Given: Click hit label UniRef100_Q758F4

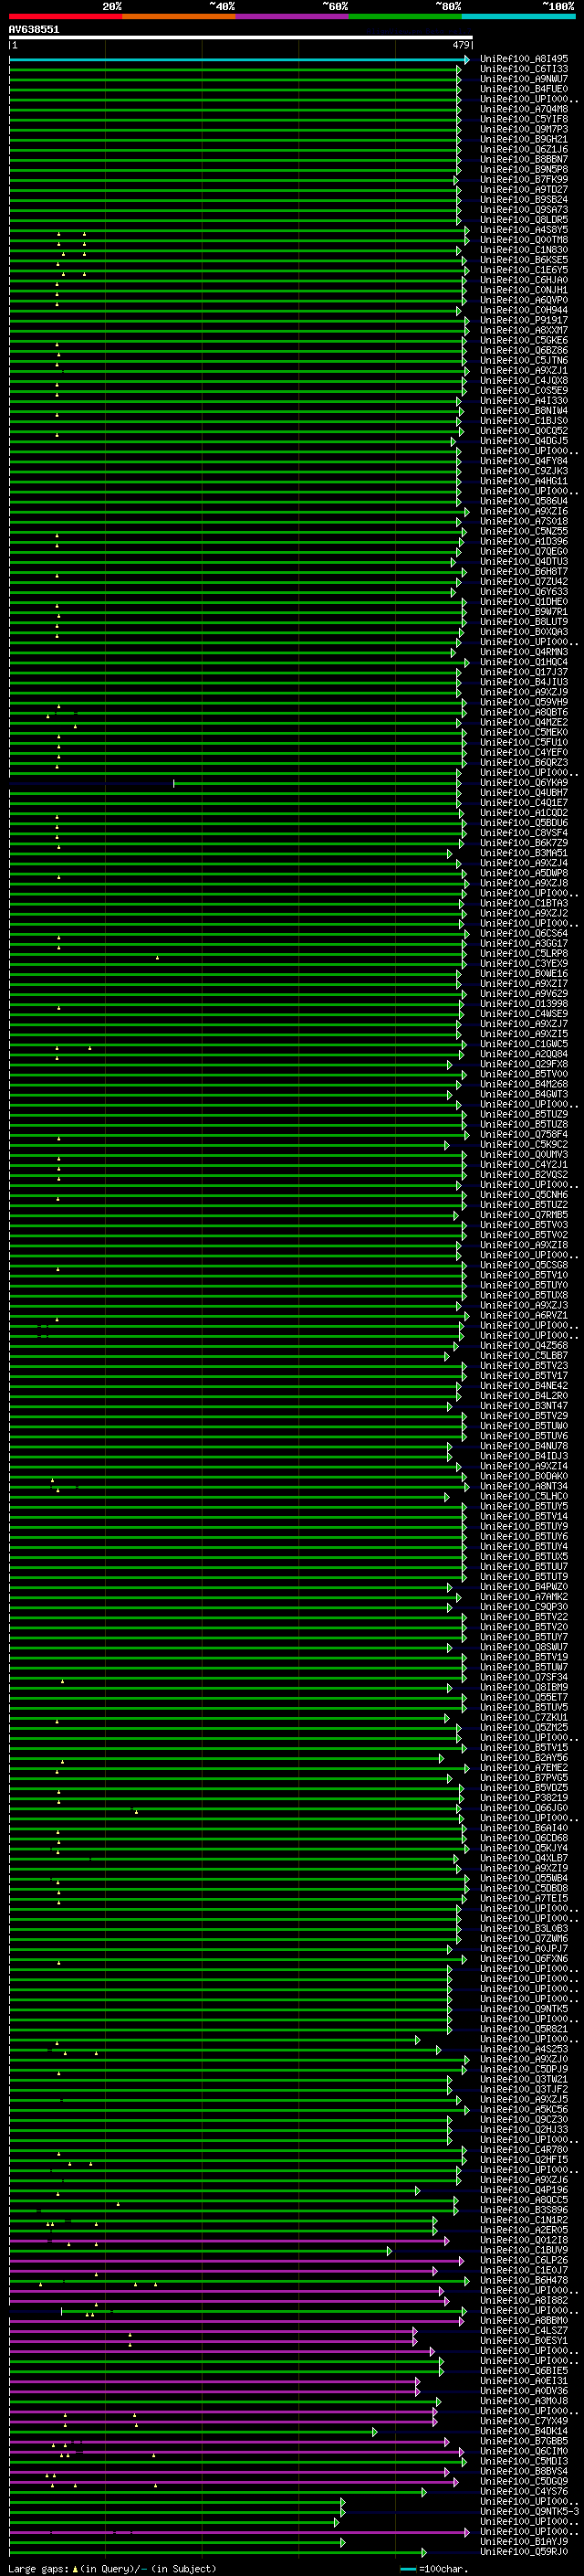Looking at the screenshot, I should [x=524, y=1134].
